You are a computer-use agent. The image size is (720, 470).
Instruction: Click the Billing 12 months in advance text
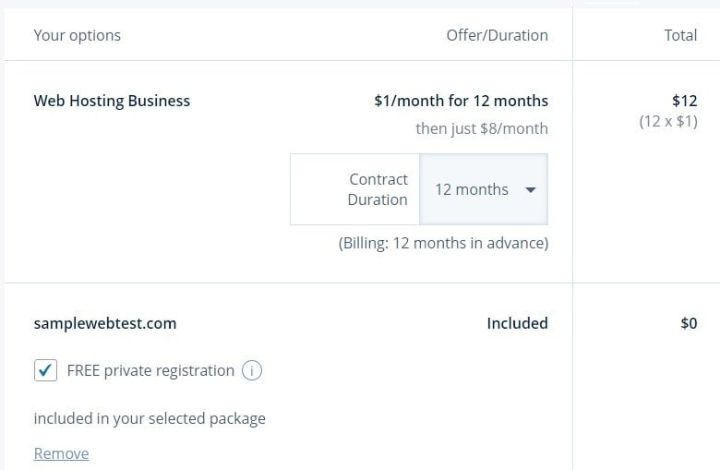[444, 243]
